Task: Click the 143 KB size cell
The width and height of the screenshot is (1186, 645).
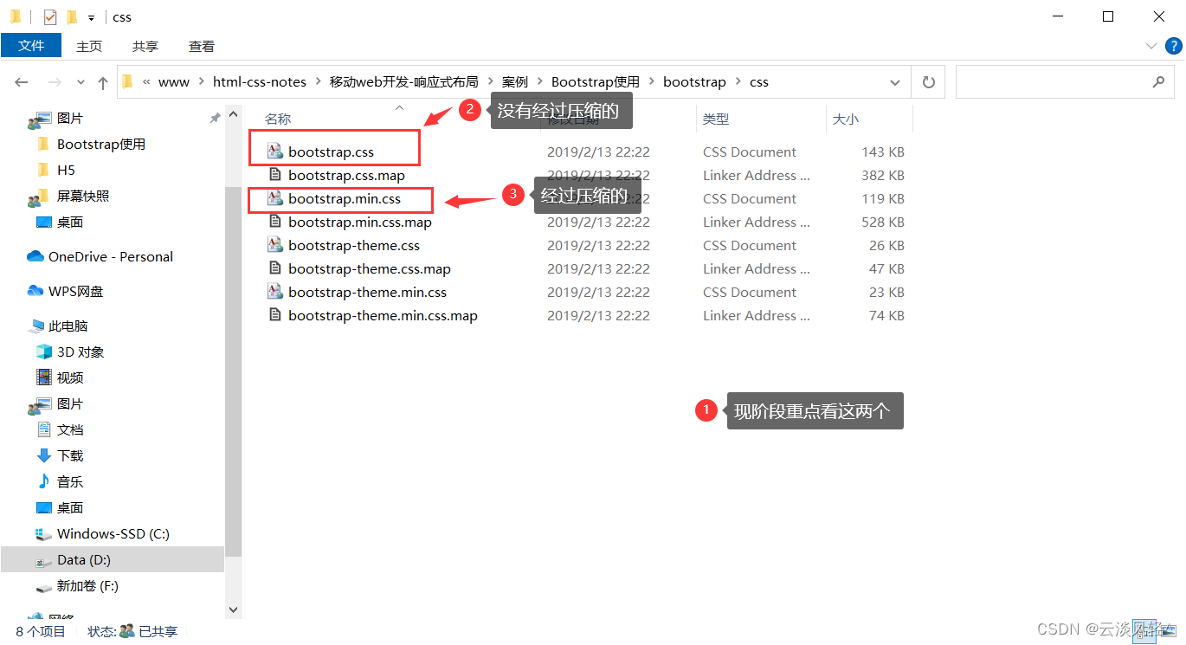Action: tap(882, 152)
